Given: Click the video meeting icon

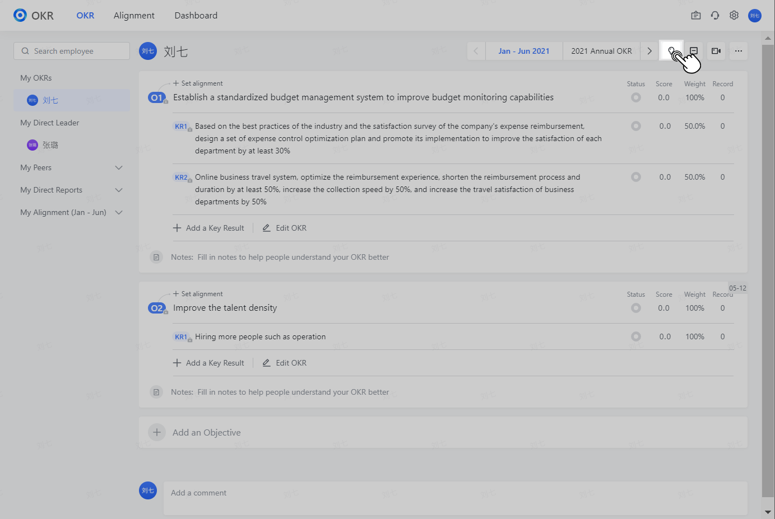Looking at the screenshot, I should [716, 51].
